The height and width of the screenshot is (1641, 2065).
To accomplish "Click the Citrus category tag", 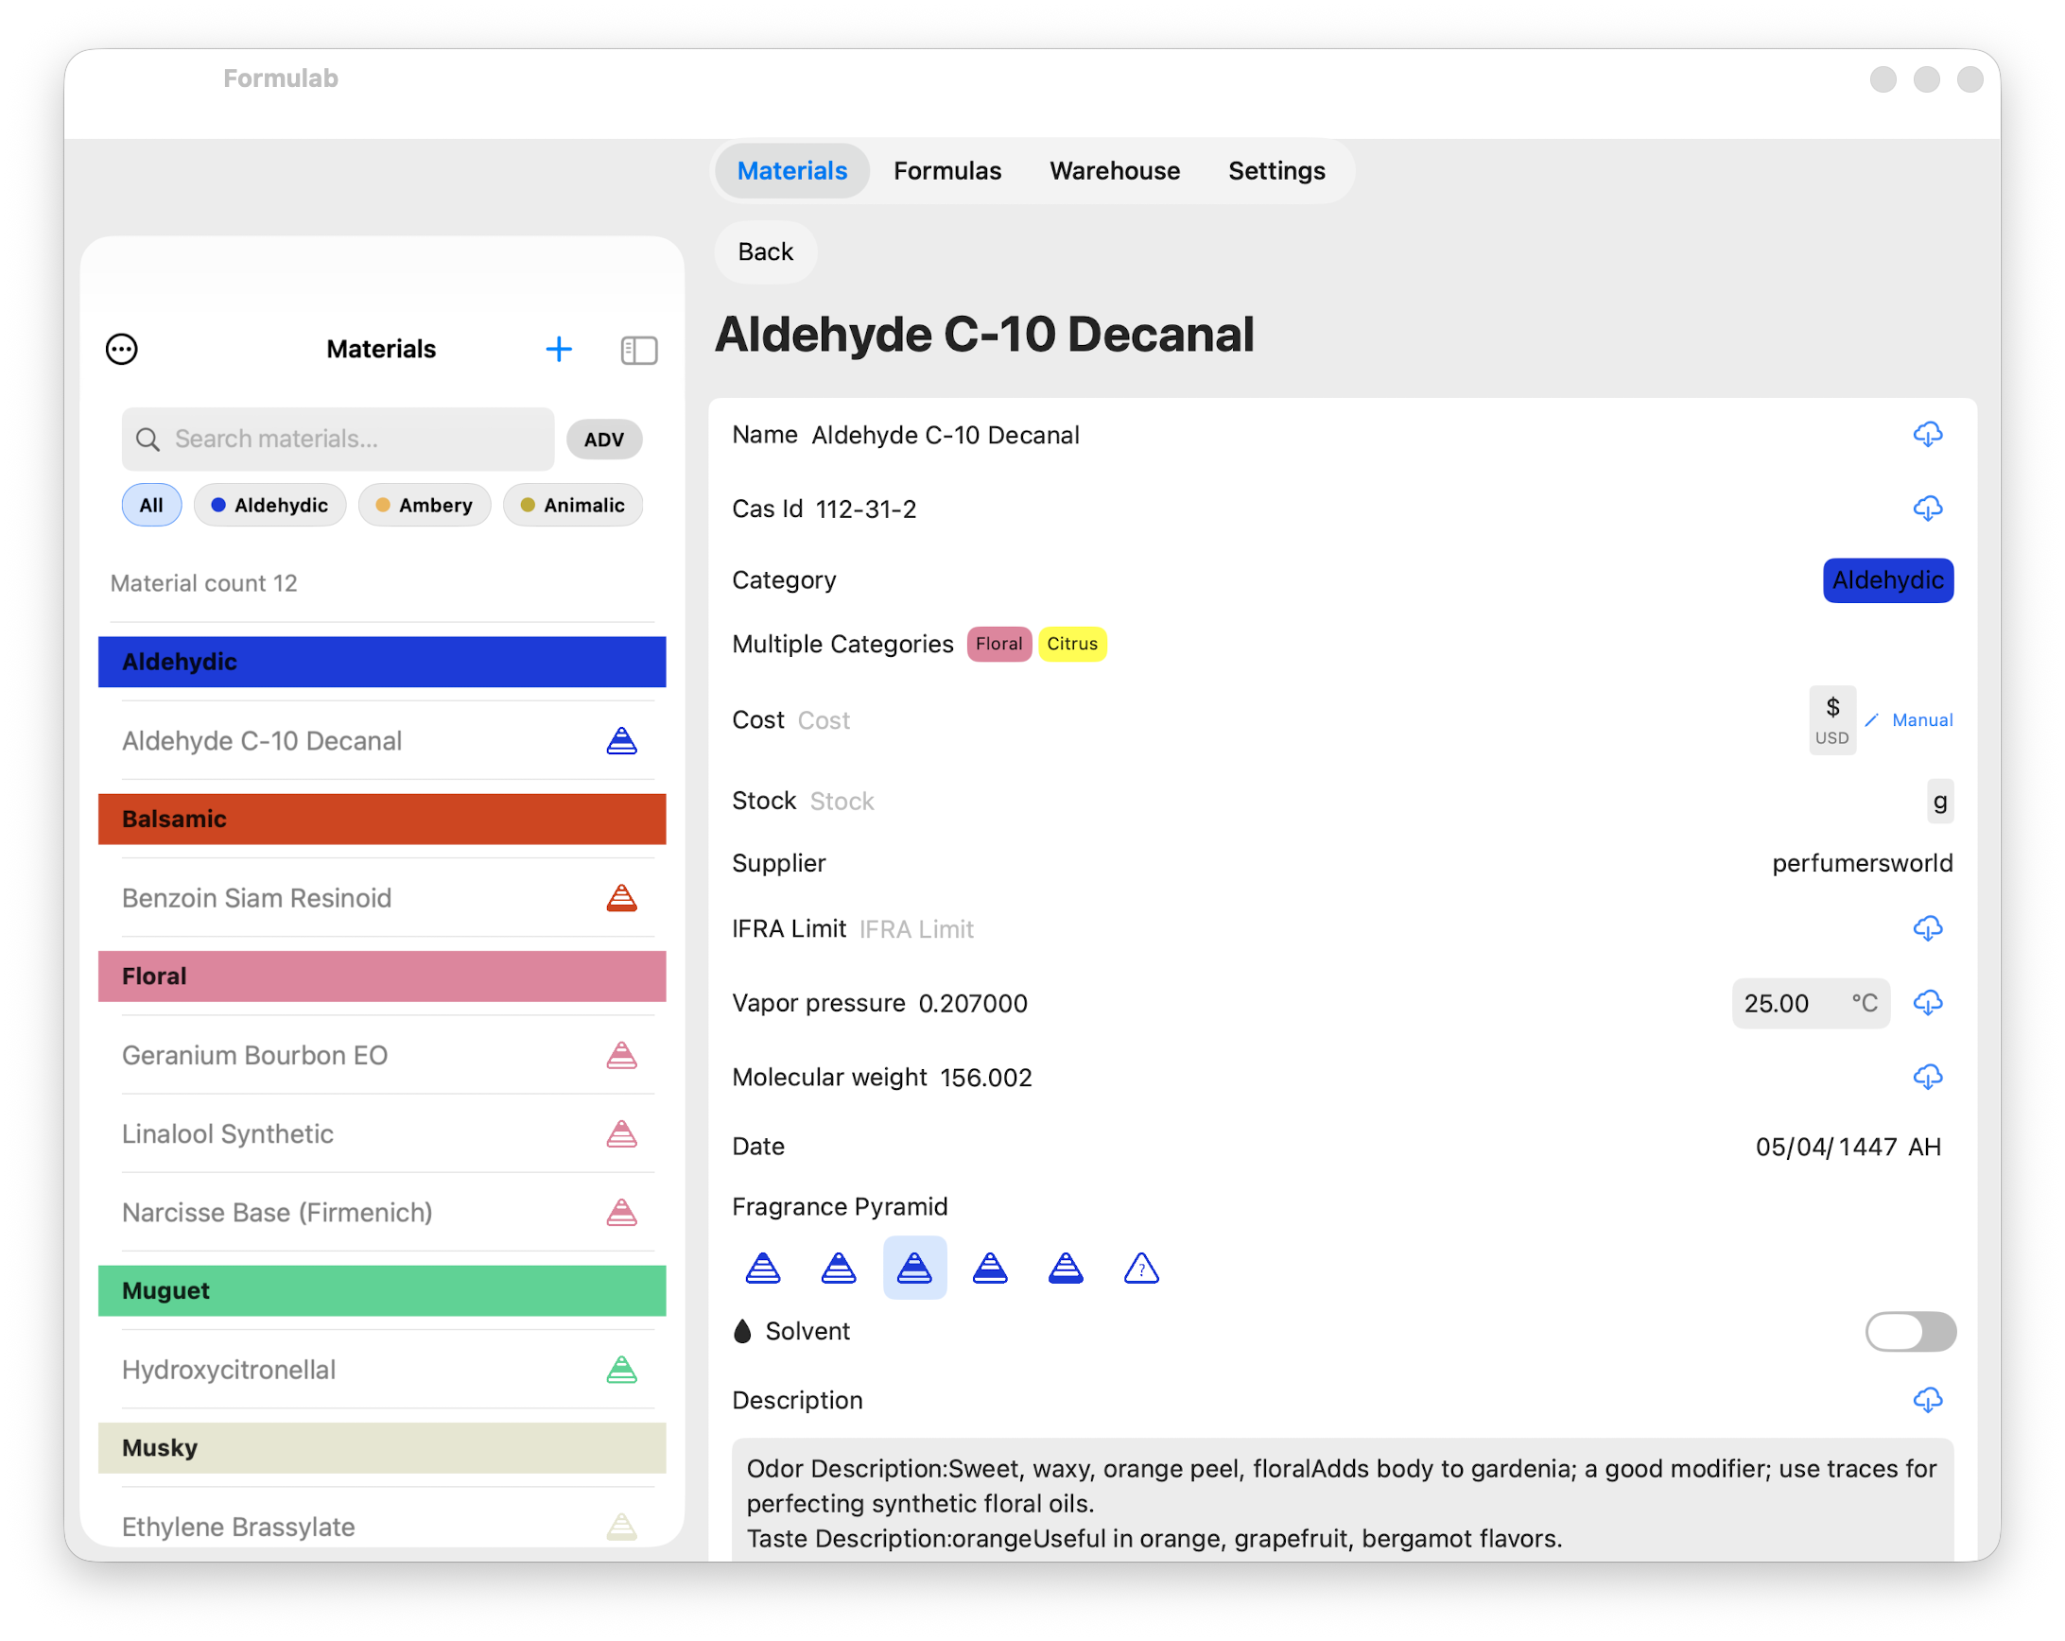I will [1072, 645].
